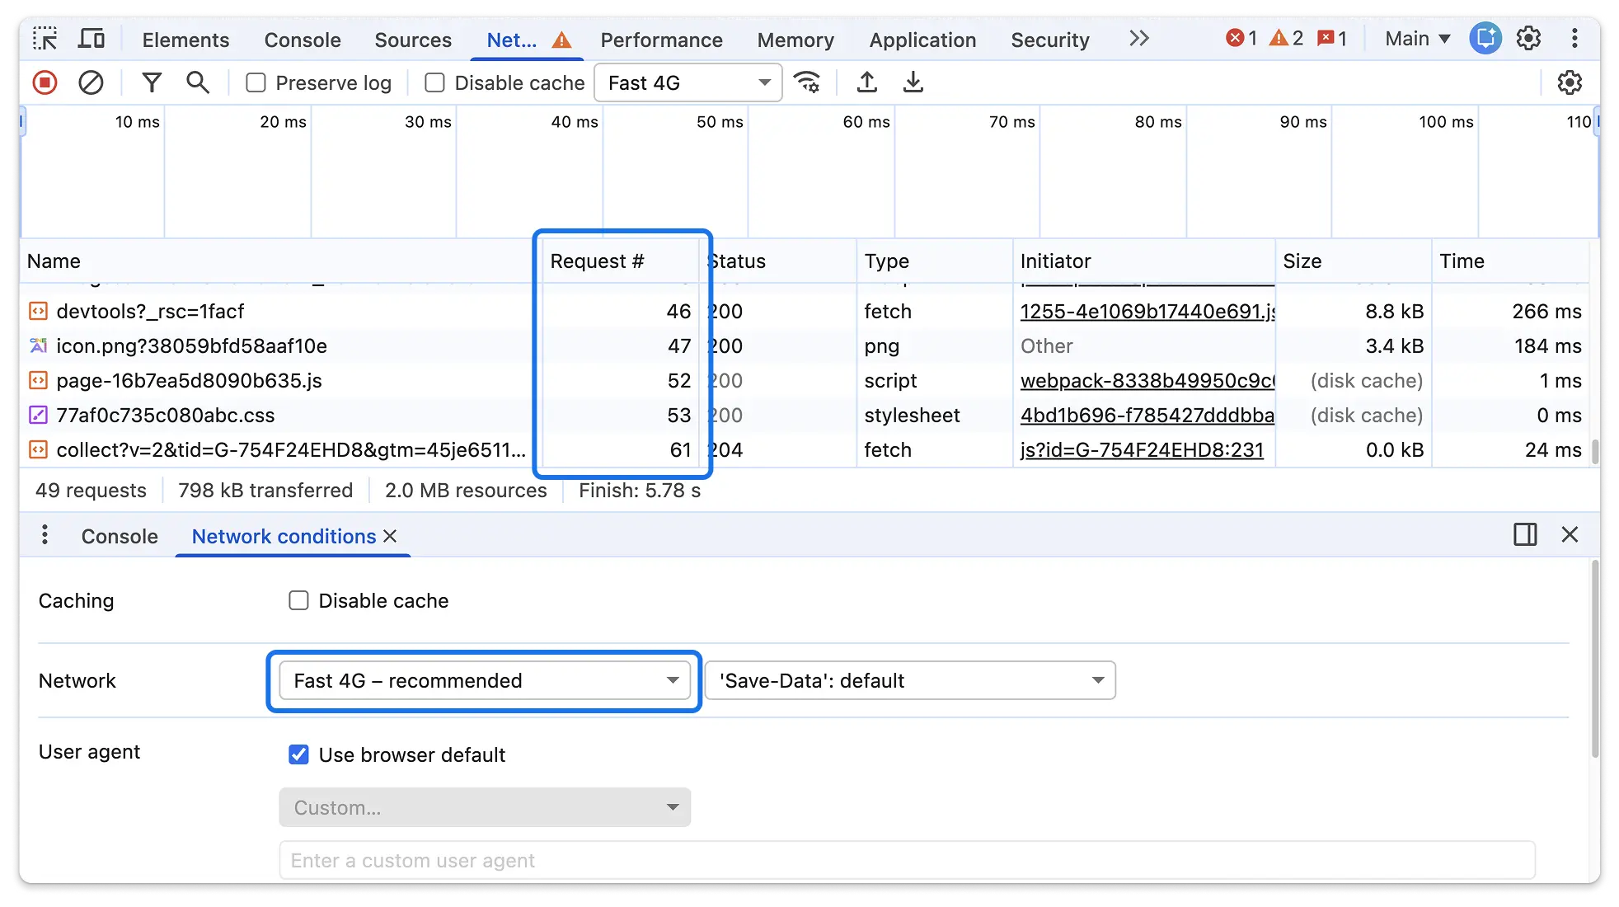Viewport: 1619px width, 907px height.
Task: Select the page-16b7ea5d8090b635.js request row
Action: tap(805, 380)
